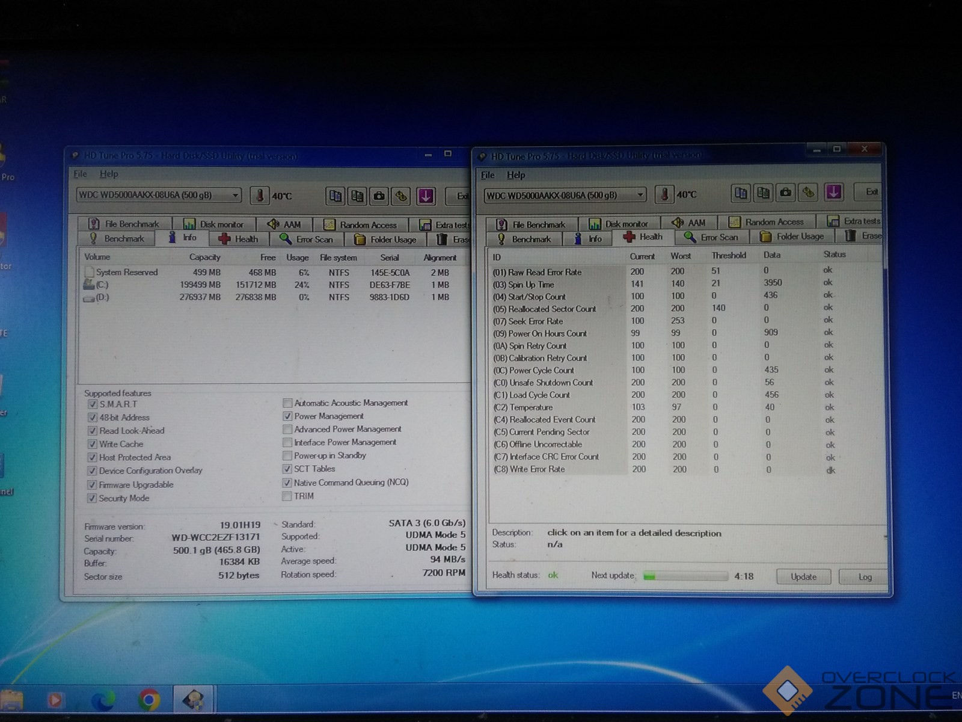Open Chrome from the taskbar
Viewport: 962px width, 722px height.
(149, 700)
